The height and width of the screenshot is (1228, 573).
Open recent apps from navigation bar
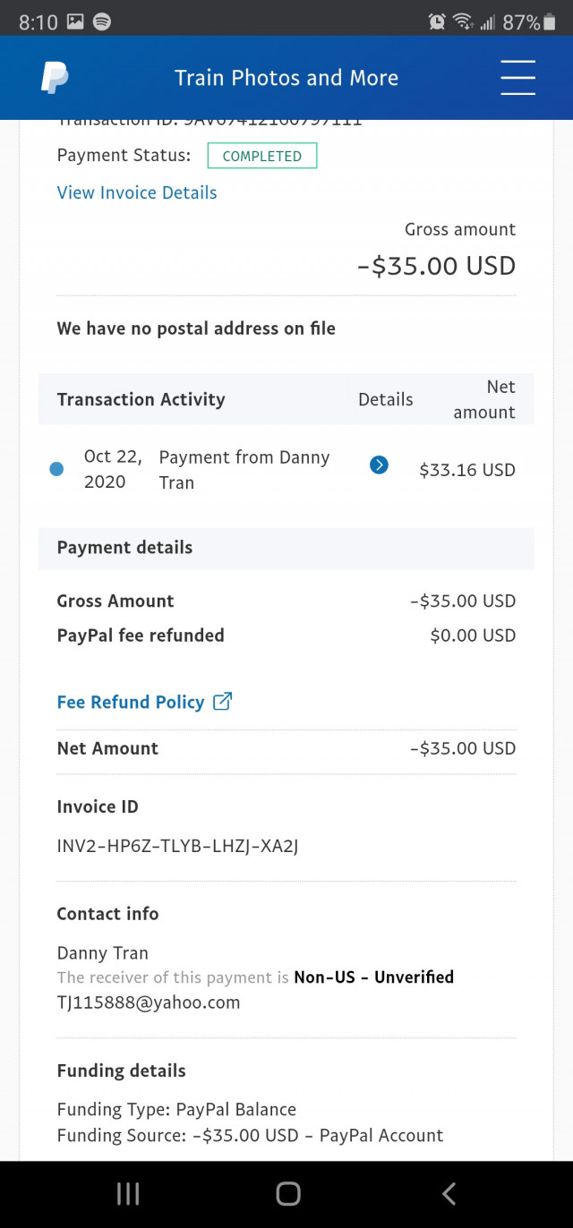[128, 1193]
